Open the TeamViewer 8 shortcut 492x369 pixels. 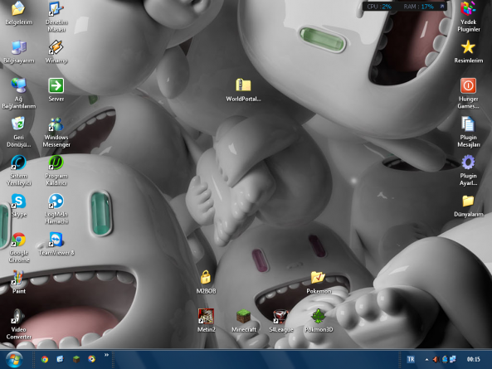tap(56, 244)
